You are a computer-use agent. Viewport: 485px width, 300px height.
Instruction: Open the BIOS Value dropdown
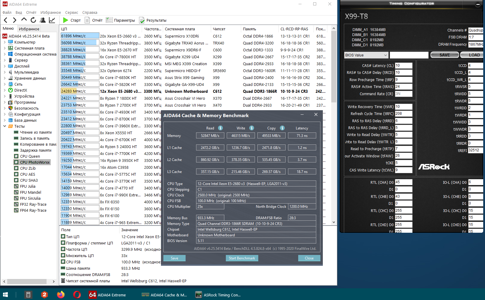[366, 55]
